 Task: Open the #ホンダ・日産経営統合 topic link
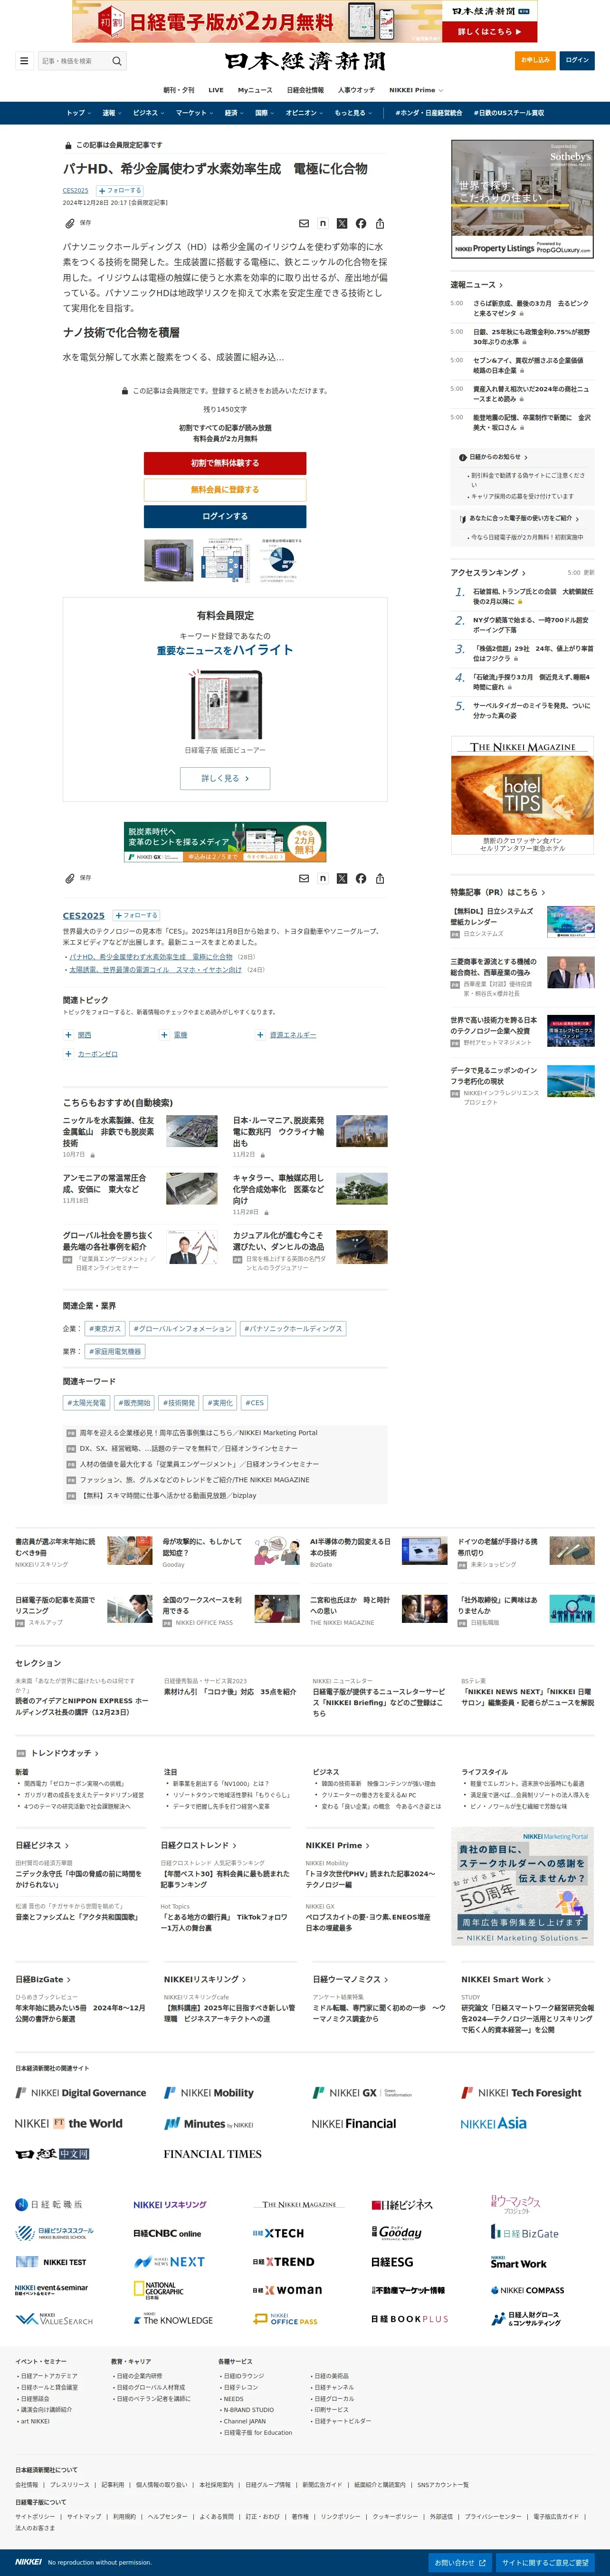click(x=428, y=113)
